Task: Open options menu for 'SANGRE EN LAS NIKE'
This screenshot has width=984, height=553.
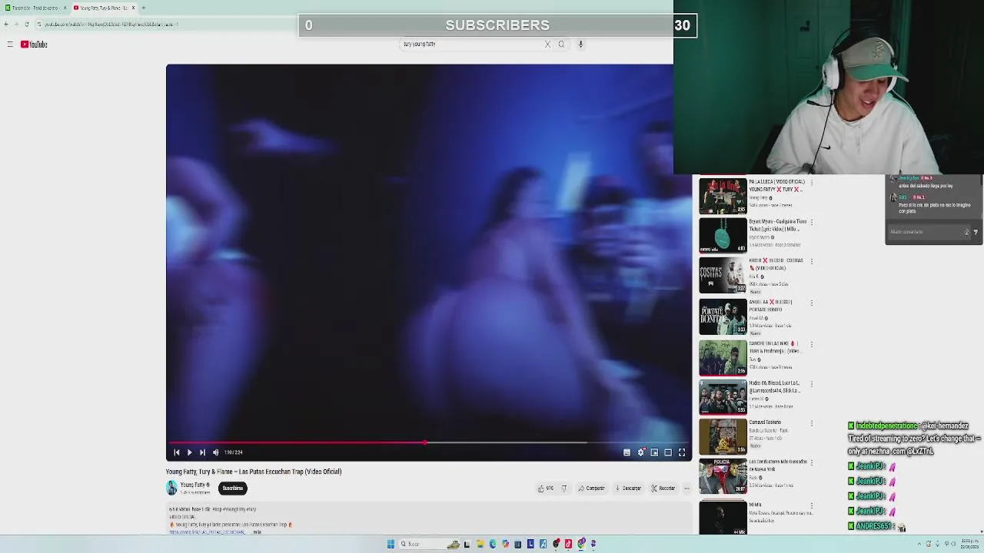Action: pos(812,344)
